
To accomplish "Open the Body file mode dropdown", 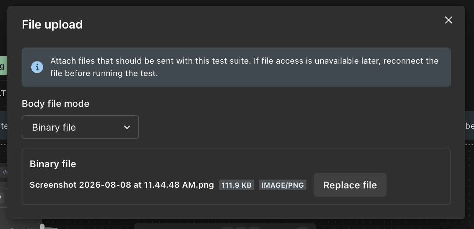I will pos(80,127).
